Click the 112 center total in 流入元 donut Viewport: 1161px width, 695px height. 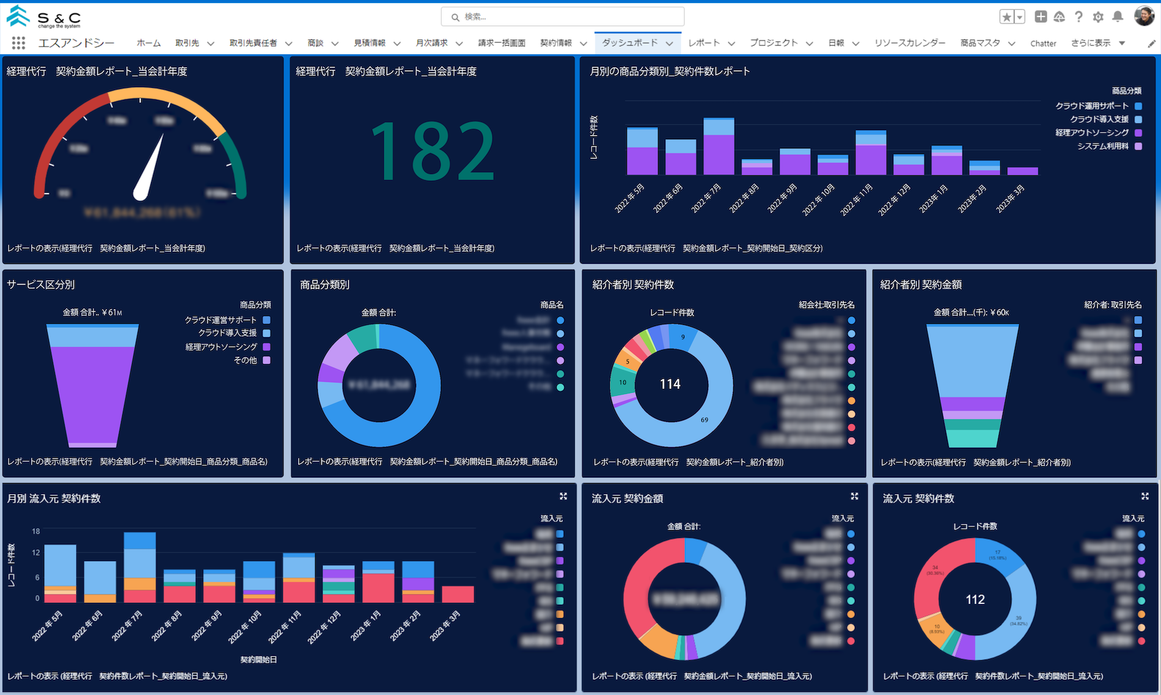pyautogui.click(x=975, y=600)
